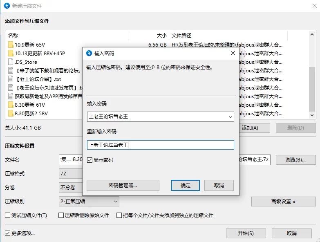Click the 总大小: 41.1 GB text

[x=23, y=128]
